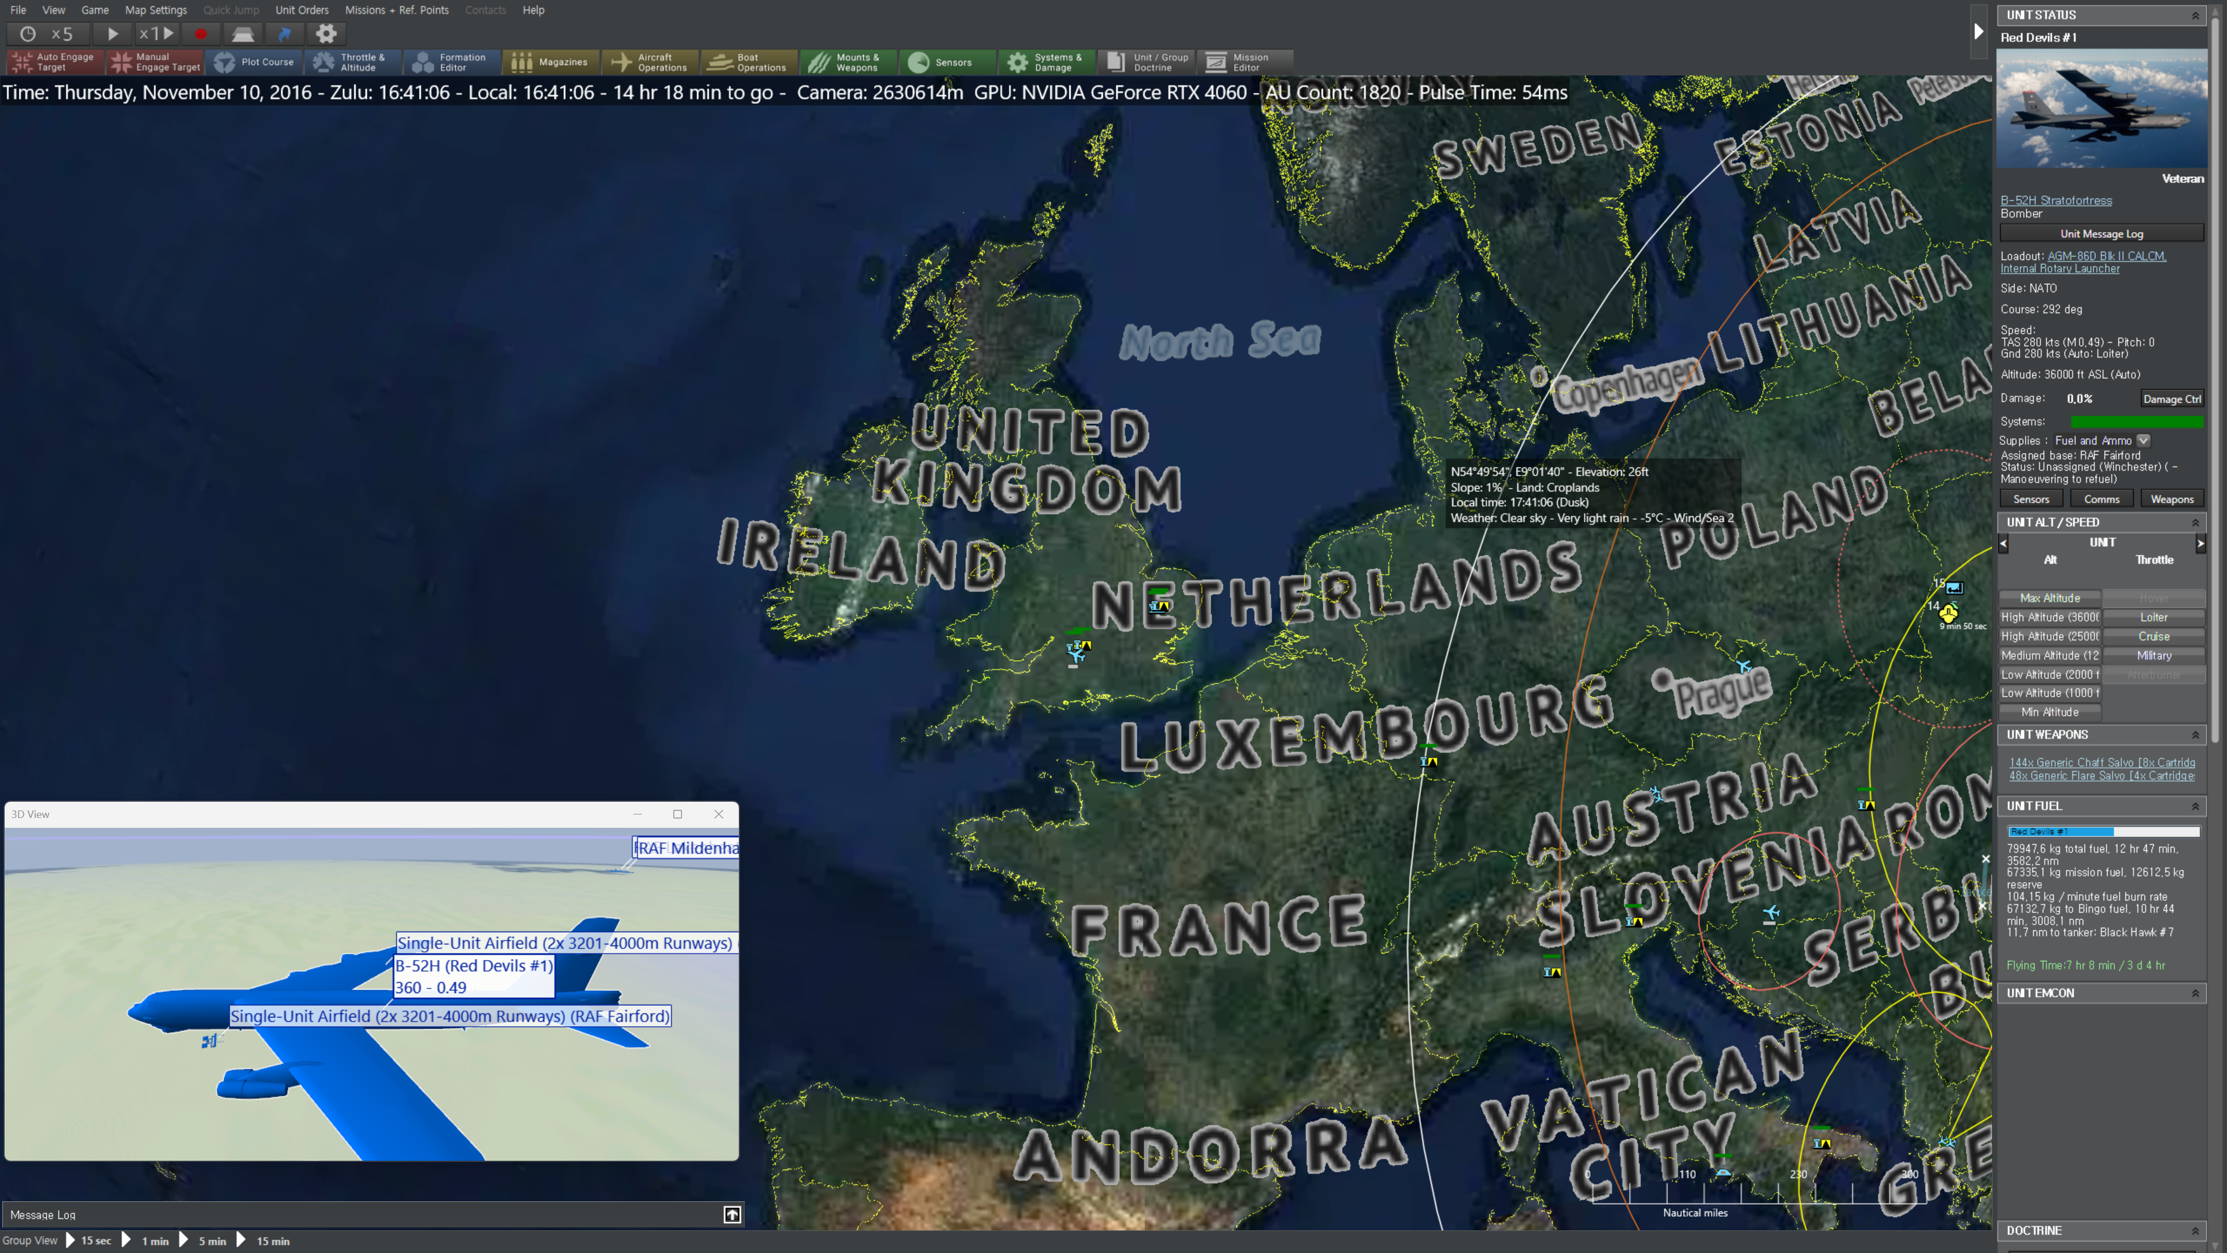The height and width of the screenshot is (1253, 2227).
Task: Select the aircraft icon near Prague
Action: tap(1743, 666)
